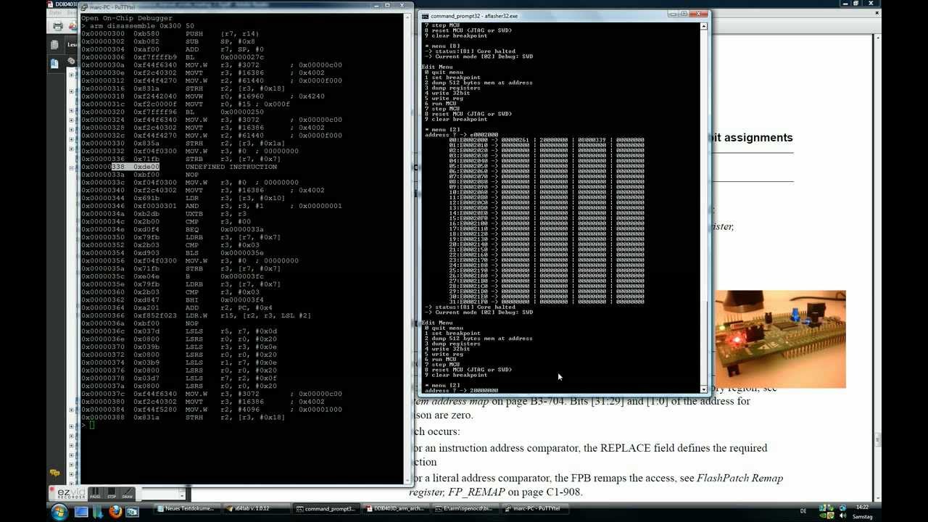Click 'FP_REMAP on page C1-908' link in the PDF
Screen dimensions: 928x522
coord(514,492)
